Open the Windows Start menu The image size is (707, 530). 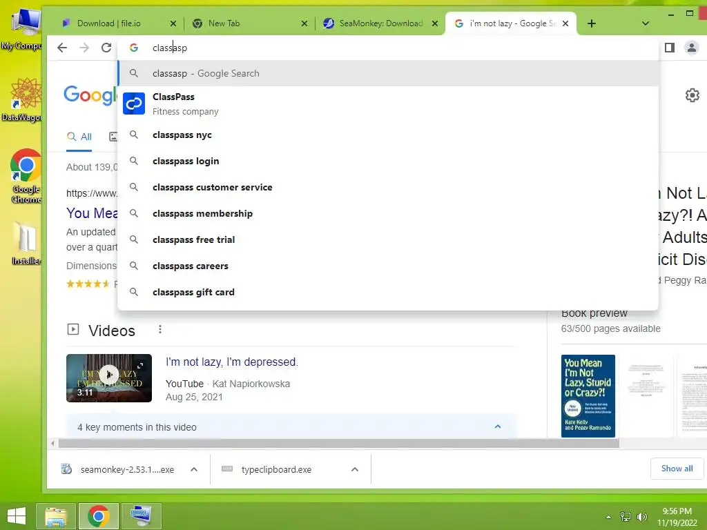tap(17, 516)
